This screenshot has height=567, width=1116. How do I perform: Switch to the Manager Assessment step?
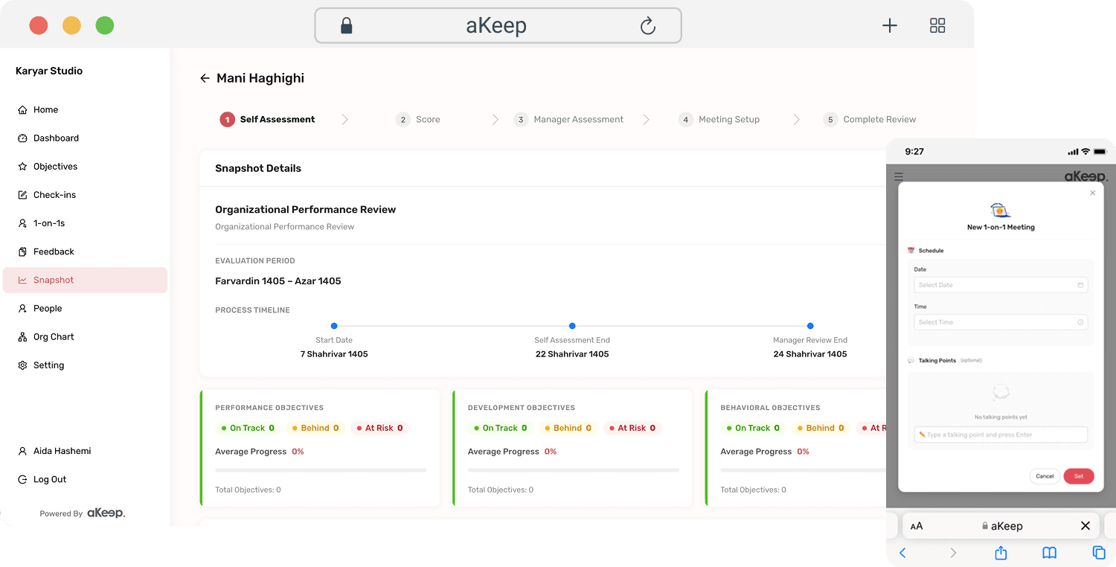568,120
